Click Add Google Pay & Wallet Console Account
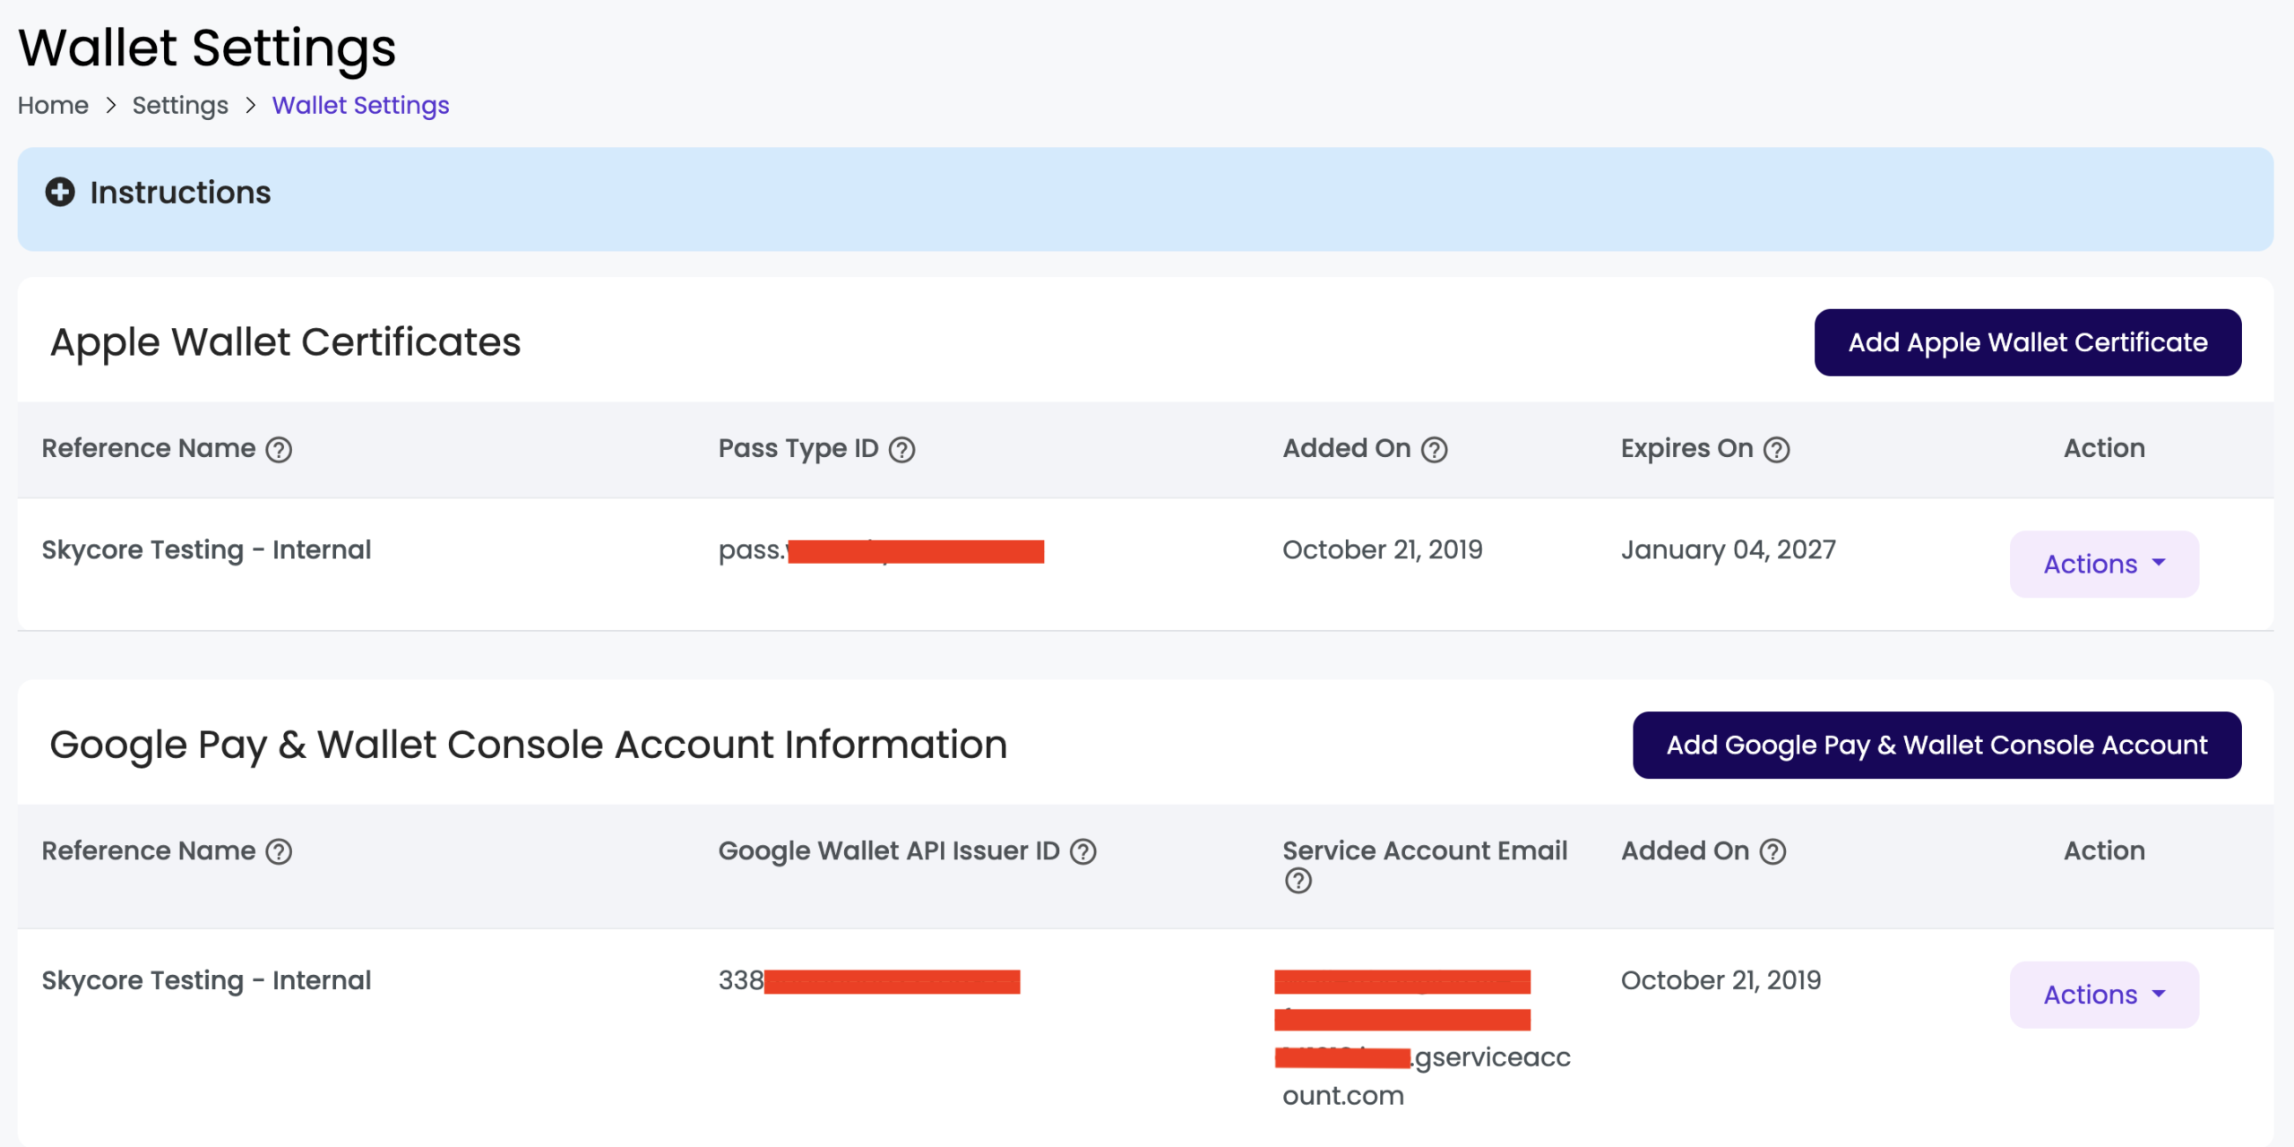The width and height of the screenshot is (2294, 1147). (x=1936, y=745)
